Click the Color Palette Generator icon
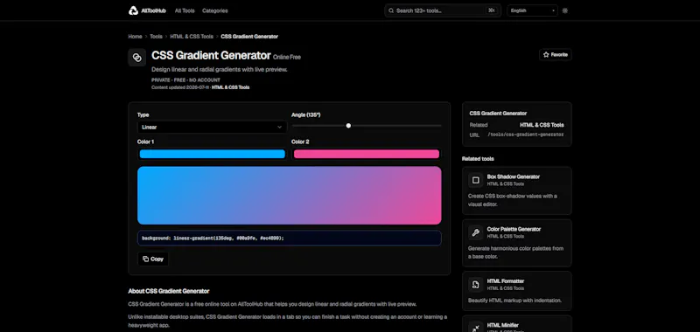 (475, 232)
